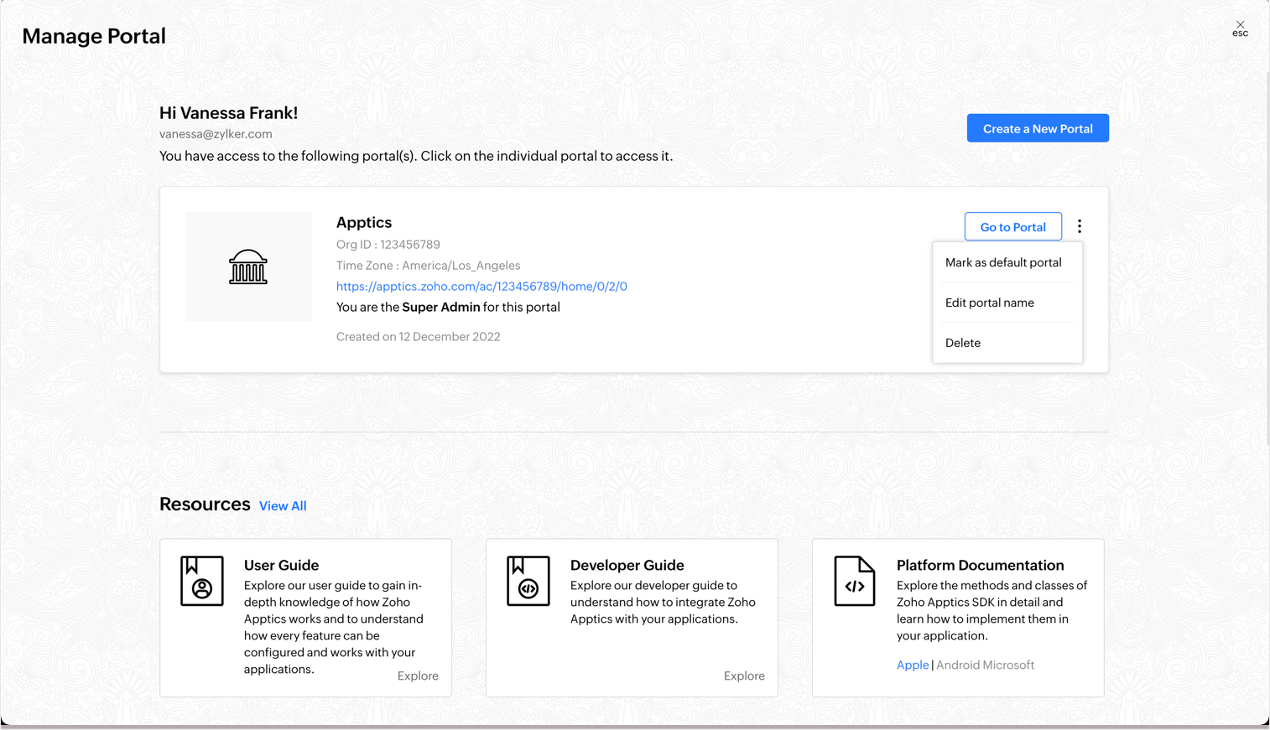Choose Edit portal name from the menu
This screenshot has width=1270, height=730.
point(989,303)
